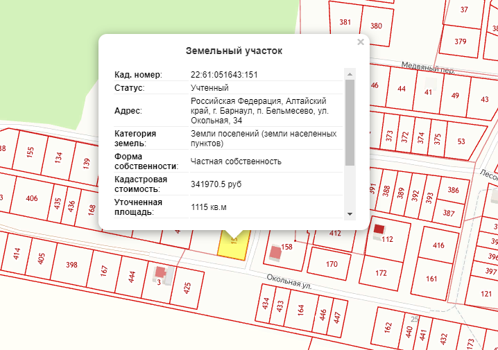Click the popup scrollbar up arrow
The width and height of the screenshot is (498, 350).
[350, 73]
